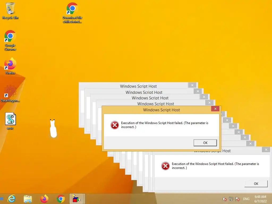Select the Firefox desktop shortcut

[10, 66]
